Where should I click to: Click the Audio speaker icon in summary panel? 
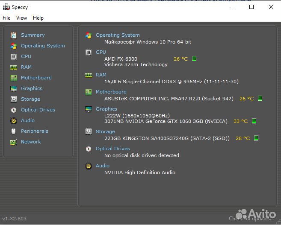[89, 166]
